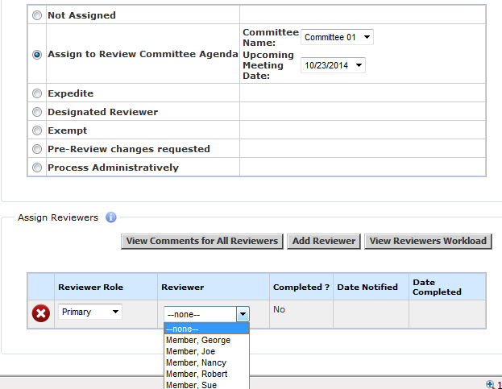The image size is (502, 389).
Task: Choose the Expedite radio option
Action: click(x=37, y=93)
